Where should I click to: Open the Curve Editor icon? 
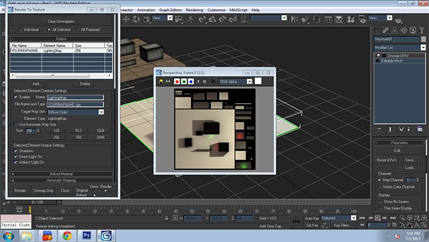click(328, 19)
